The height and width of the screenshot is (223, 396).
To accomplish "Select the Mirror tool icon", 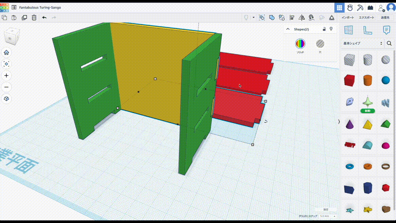I will click(302, 17).
